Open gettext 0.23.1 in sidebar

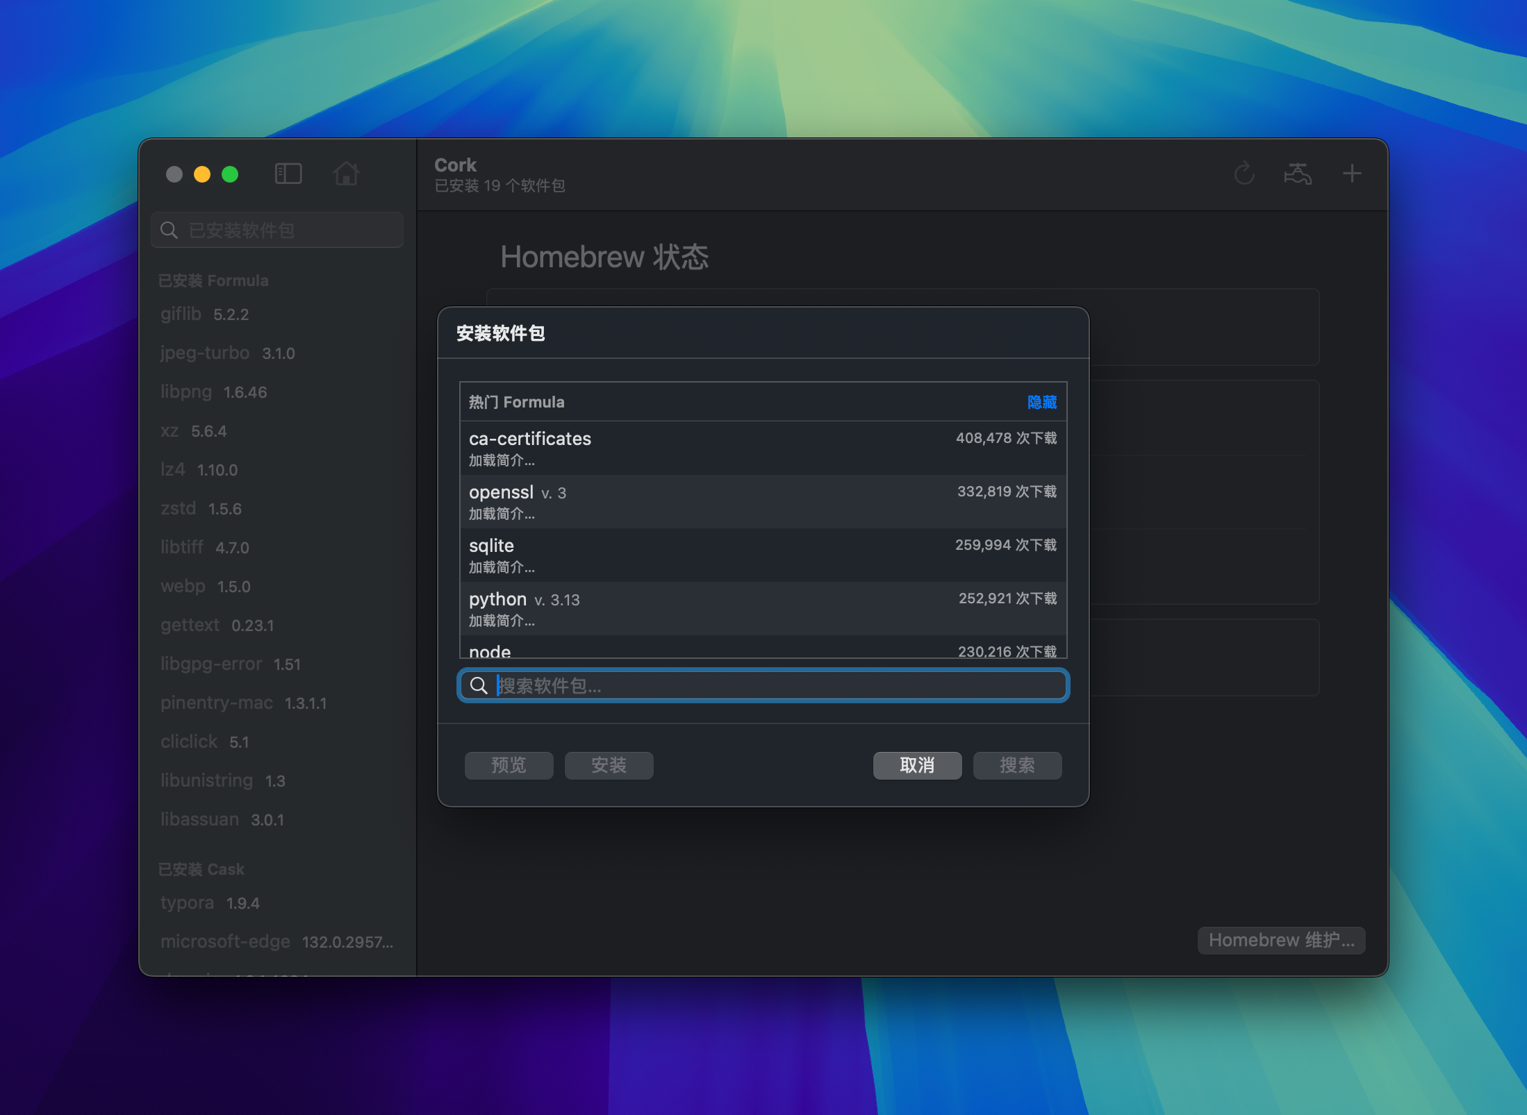[277, 626]
